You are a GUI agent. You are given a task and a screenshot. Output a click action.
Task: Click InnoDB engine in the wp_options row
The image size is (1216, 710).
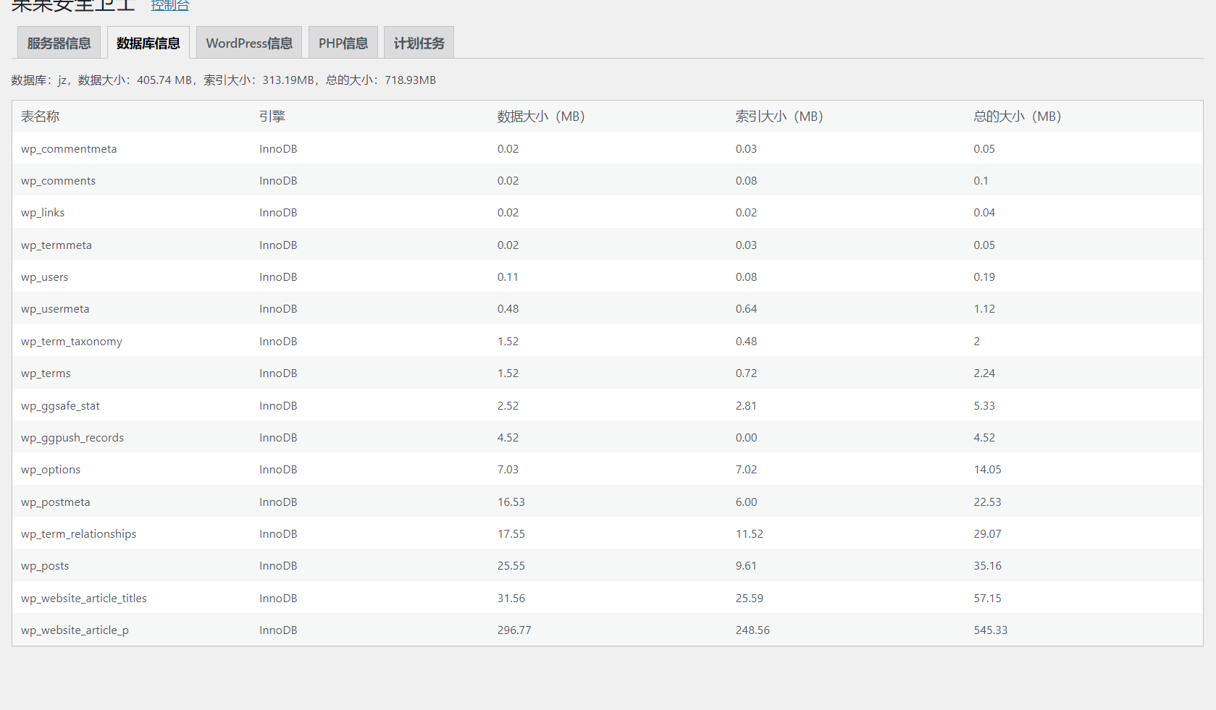278,470
